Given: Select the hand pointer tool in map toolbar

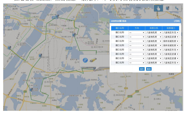Looking at the screenshot, I should point(158,8).
